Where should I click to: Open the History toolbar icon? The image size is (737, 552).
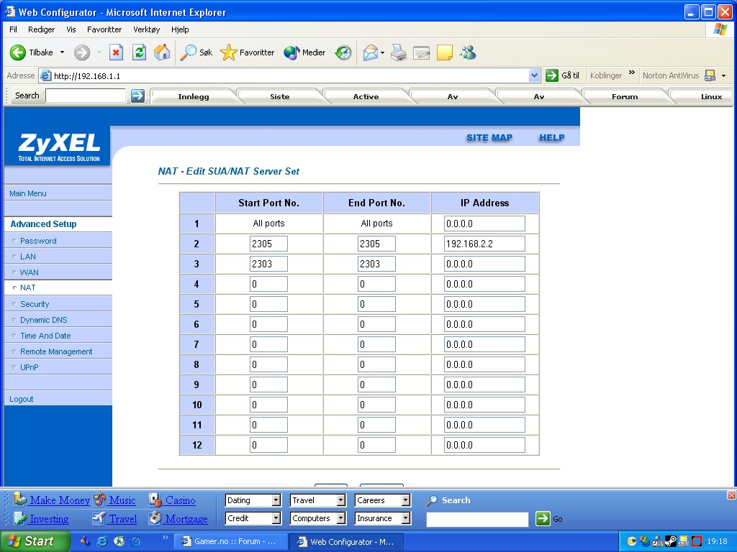pyautogui.click(x=343, y=52)
